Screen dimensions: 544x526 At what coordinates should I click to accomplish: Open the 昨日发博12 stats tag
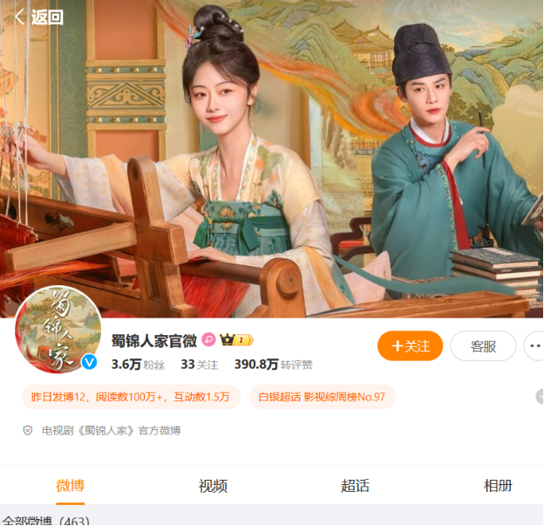pyautogui.click(x=131, y=397)
